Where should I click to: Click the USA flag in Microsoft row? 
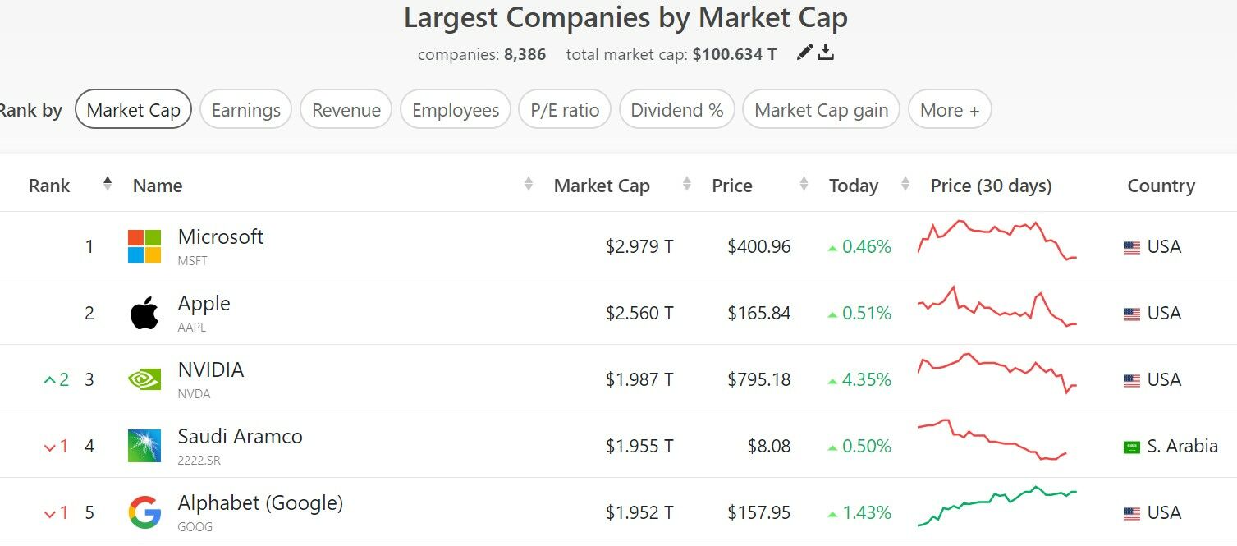pyautogui.click(x=1132, y=247)
